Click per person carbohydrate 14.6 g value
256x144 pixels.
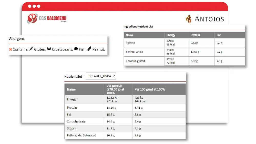pyautogui.click(x=110, y=122)
